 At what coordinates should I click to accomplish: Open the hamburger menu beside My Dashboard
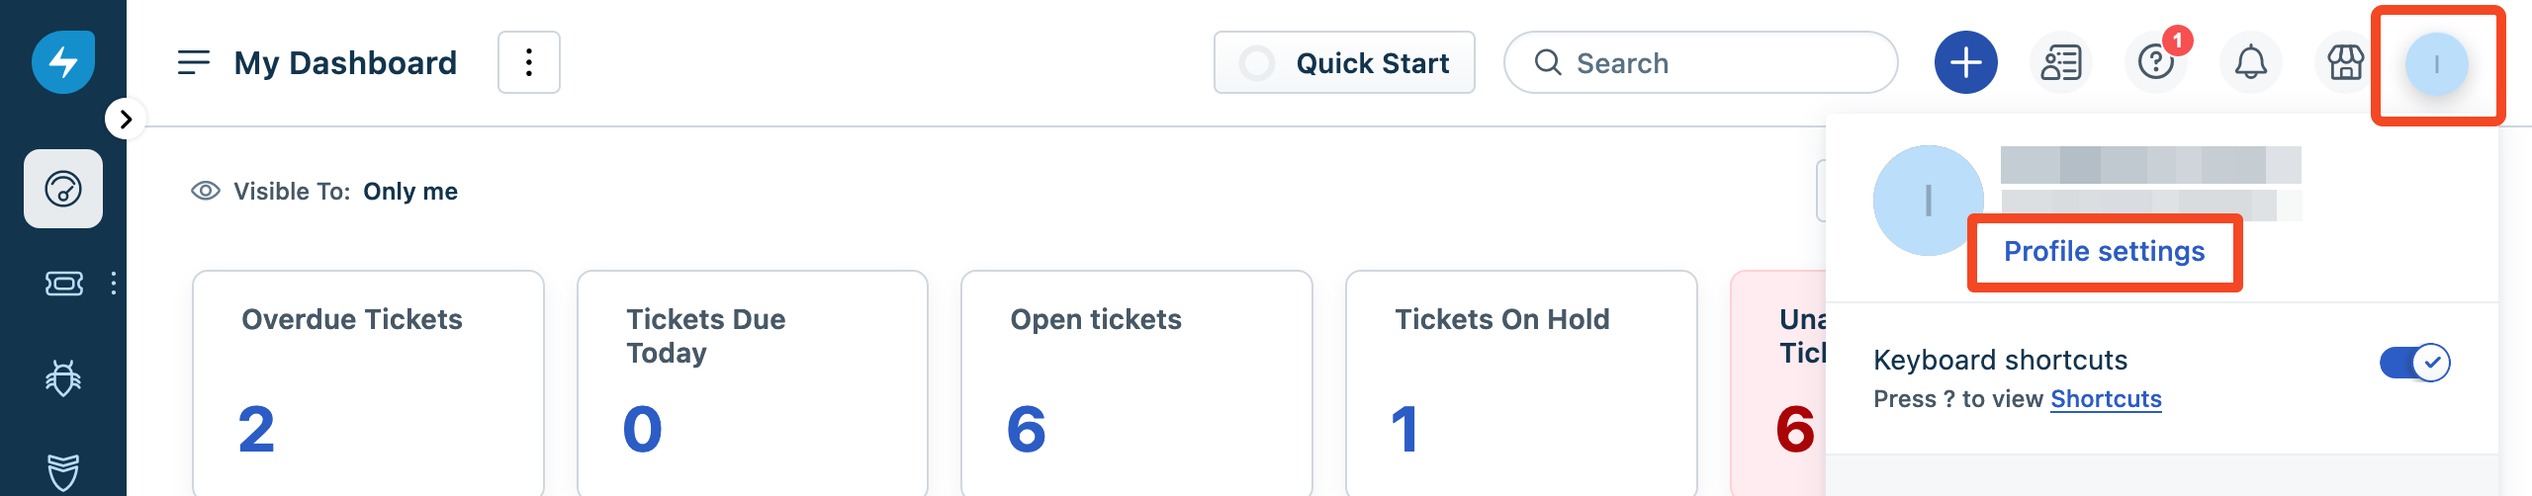194,62
